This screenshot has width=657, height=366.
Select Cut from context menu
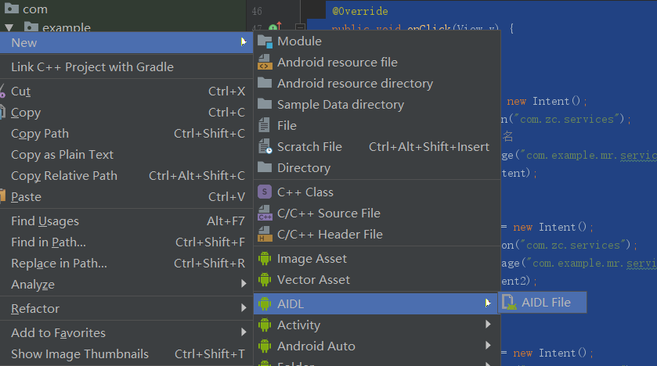126,91
